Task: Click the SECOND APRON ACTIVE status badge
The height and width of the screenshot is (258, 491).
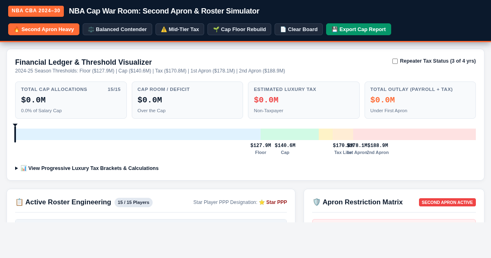Action: [447, 202]
